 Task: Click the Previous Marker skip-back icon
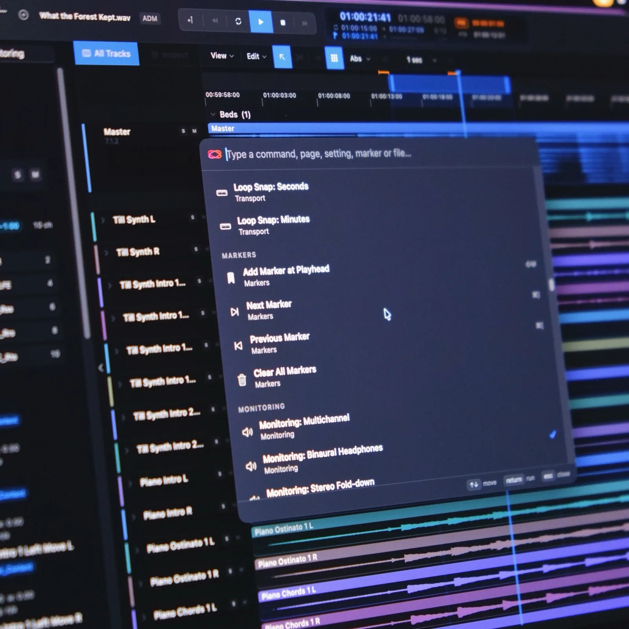coord(238,346)
